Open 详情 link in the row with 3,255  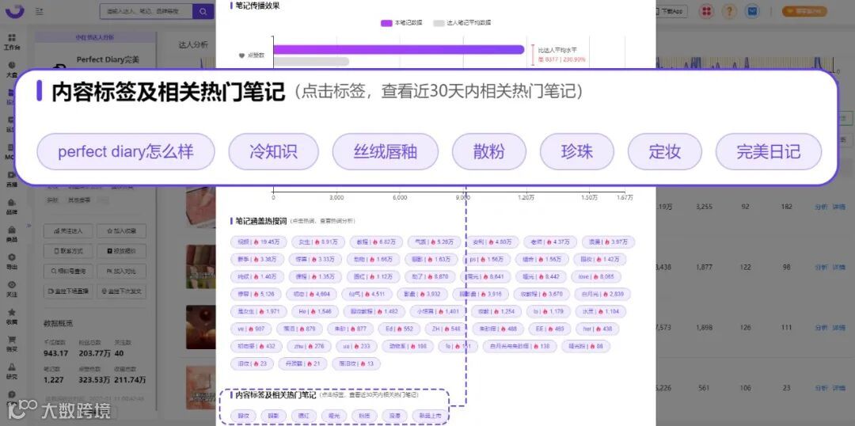(838, 207)
